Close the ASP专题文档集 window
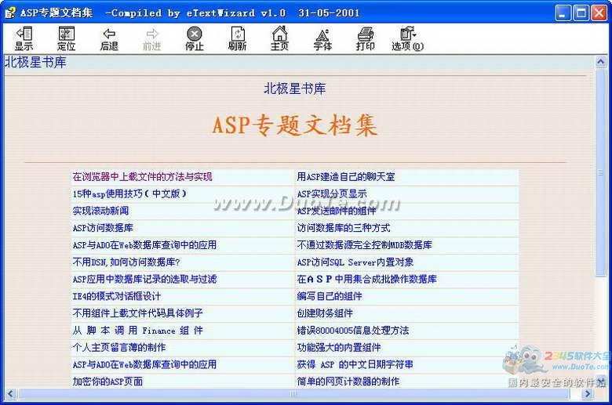The width and height of the screenshot is (612, 405). tap(599, 13)
